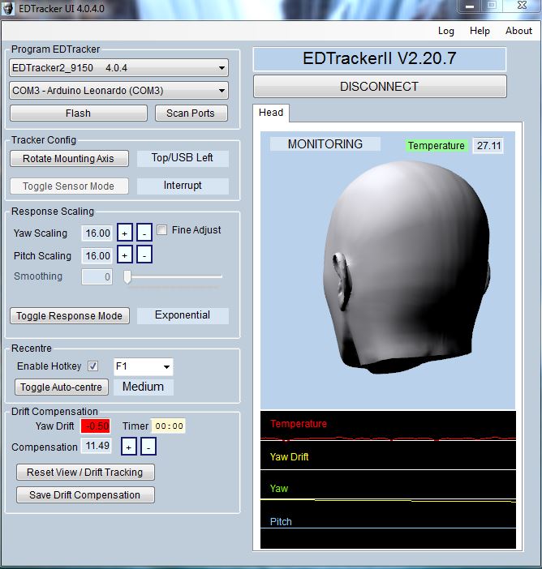Decrease Pitch Scaling with minus button

click(x=144, y=255)
